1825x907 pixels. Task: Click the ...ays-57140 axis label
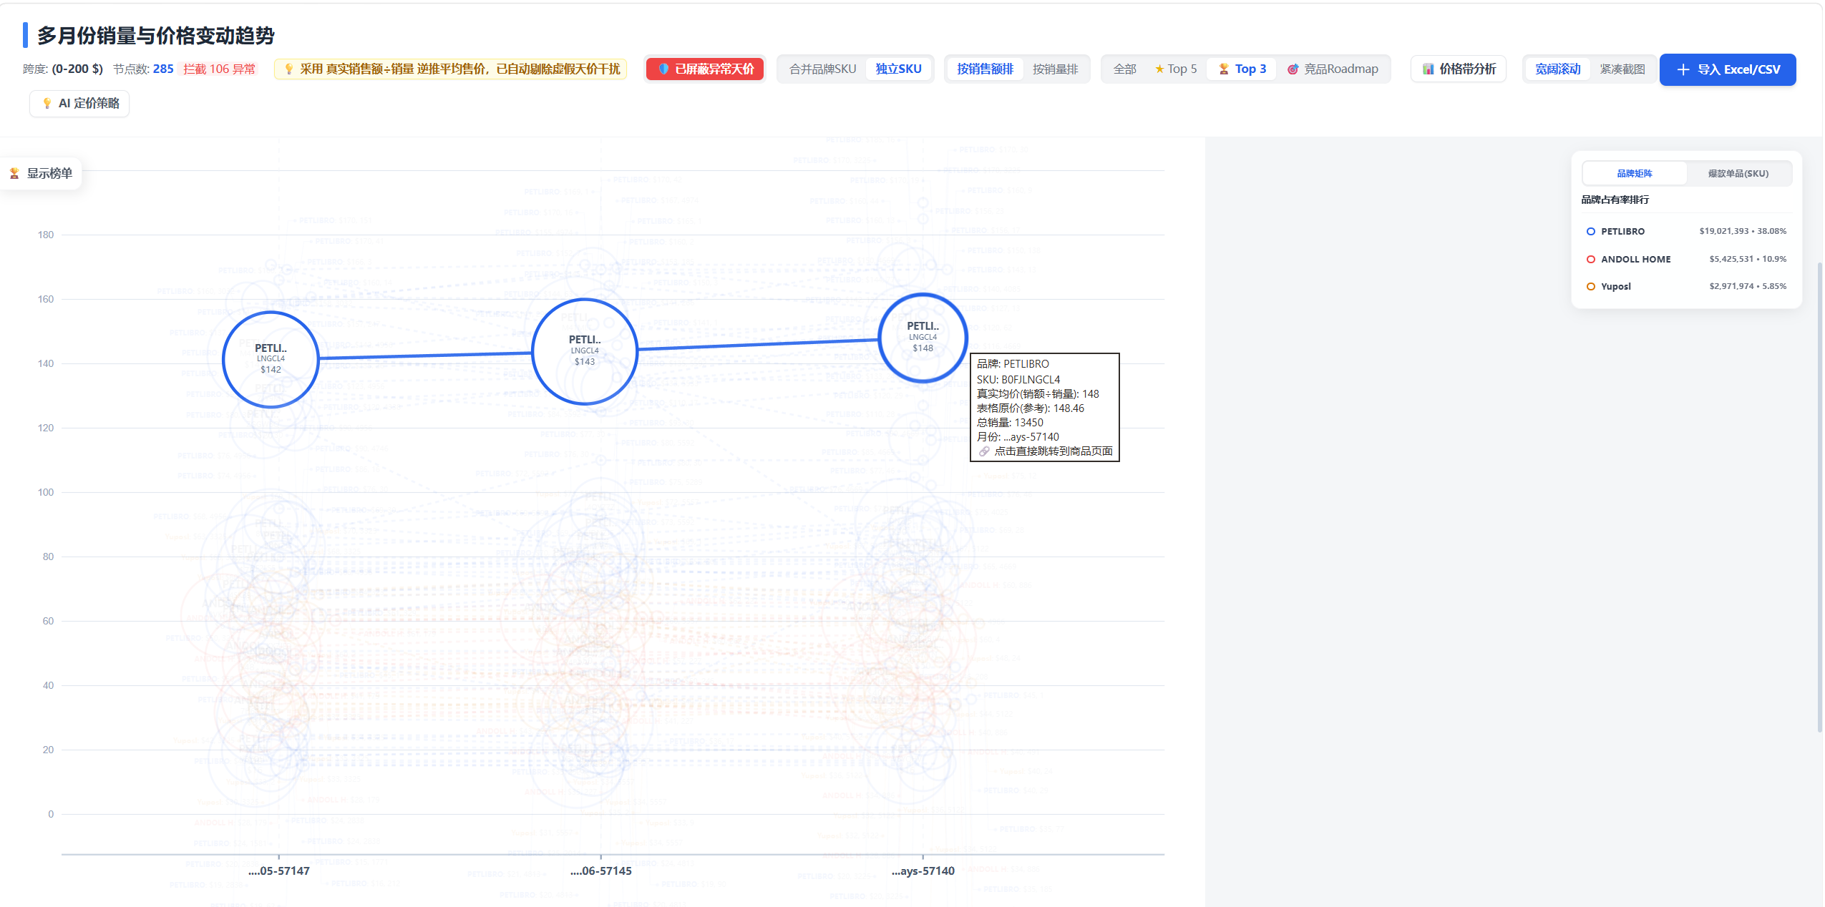click(923, 871)
